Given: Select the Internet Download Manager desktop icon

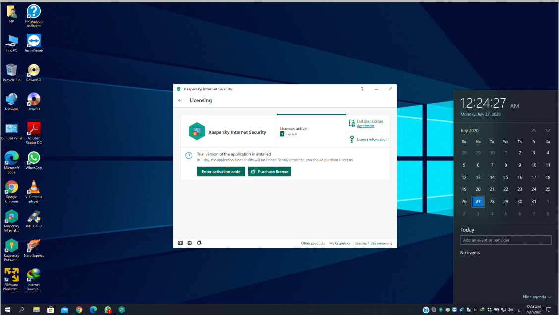Looking at the screenshot, I should point(34,279).
